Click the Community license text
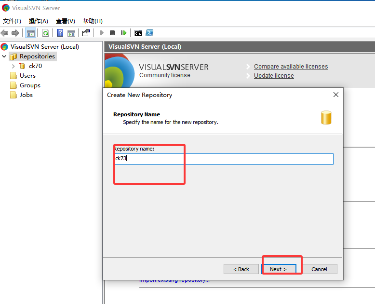 (165, 75)
